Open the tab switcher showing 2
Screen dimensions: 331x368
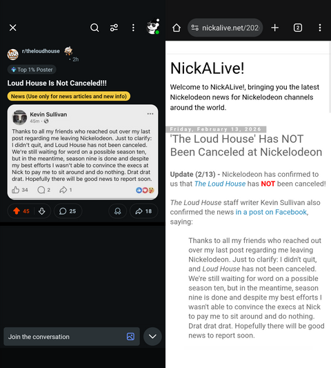(x=298, y=28)
